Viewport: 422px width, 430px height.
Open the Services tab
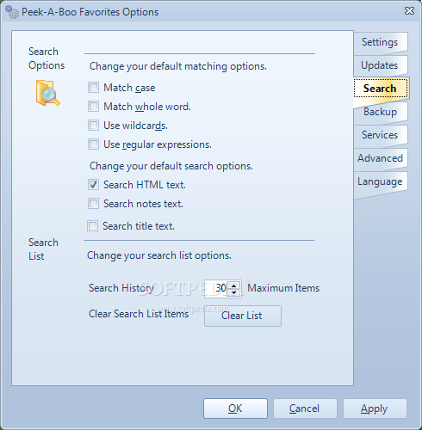(x=380, y=135)
